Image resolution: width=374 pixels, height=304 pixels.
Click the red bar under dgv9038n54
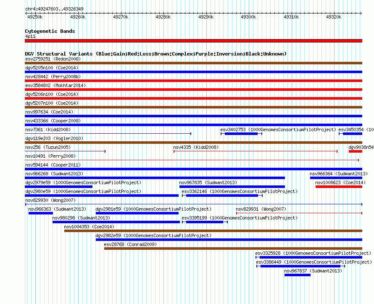[x=356, y=151]
